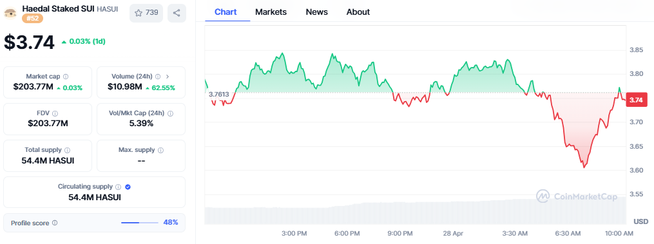Switch to the Markets tab
The width and height of the screenshot is (654, 244).
pos(271,12)
